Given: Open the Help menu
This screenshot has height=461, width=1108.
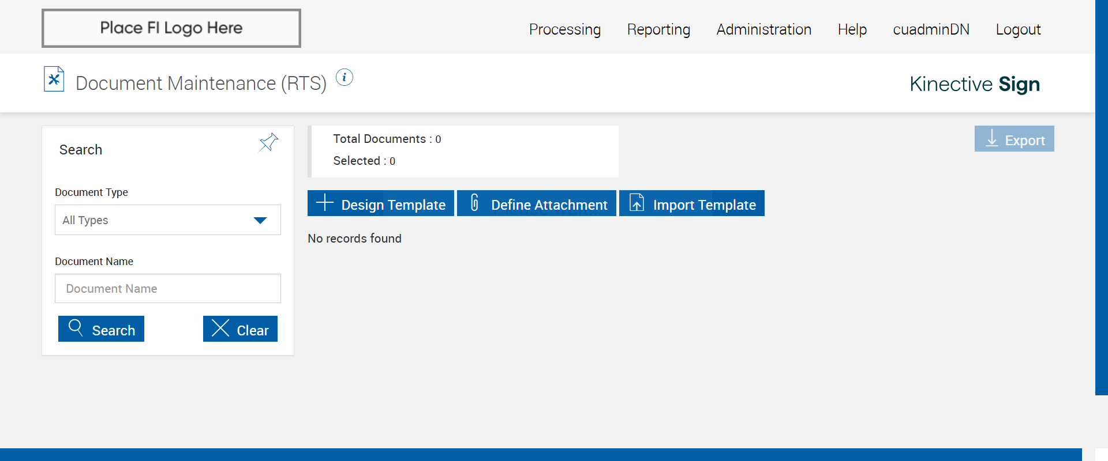Looking at the screenshot, I should (x=852, y=29).
